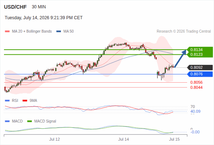Screen dimensions: 214x145
Task: Click the blue 0.8076 pivot price tag
Action: 200,74
